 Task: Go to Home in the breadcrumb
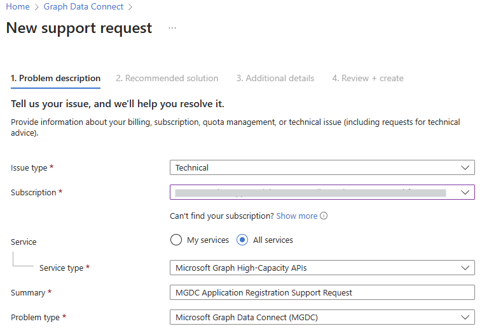click(x=18, y=7)
